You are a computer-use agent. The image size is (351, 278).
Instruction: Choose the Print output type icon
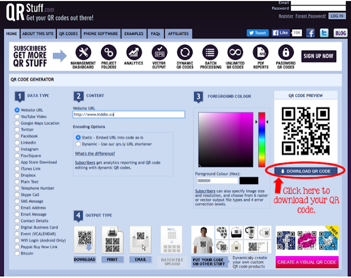pyautogui.click(x=112, y=240)
